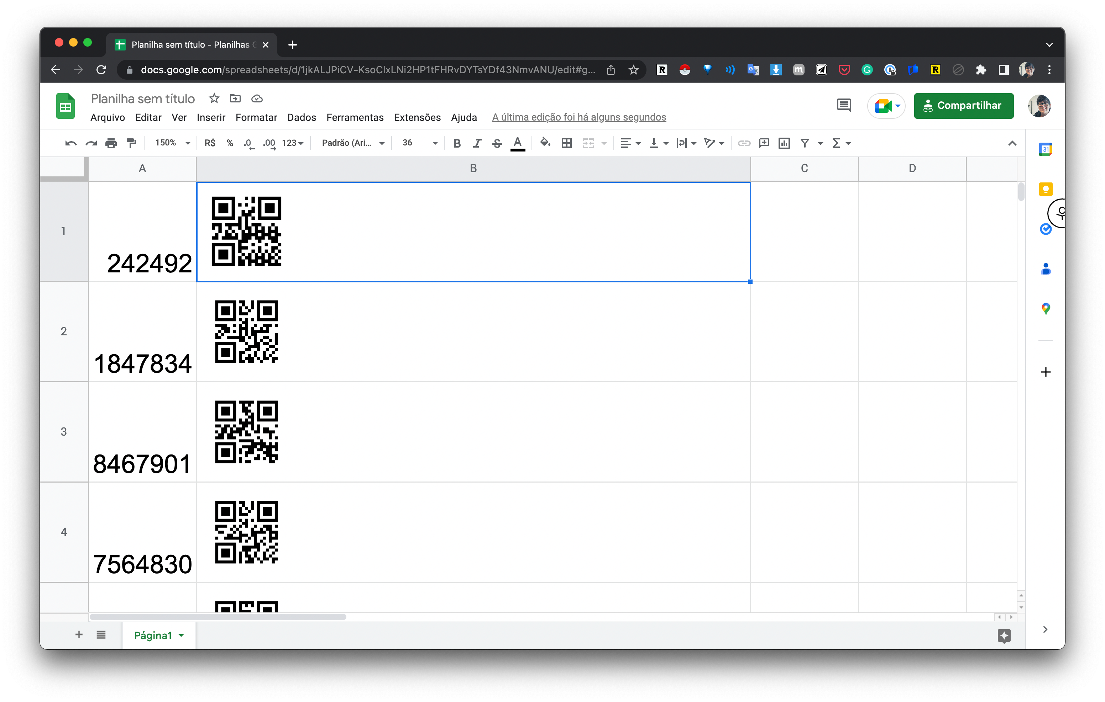Viewport: 1105px width, 702px height.
Task: Apply borders to the selection
Action: click(x=567, y=143)
